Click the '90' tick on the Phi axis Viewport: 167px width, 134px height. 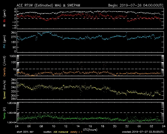(x=14, y=47)
